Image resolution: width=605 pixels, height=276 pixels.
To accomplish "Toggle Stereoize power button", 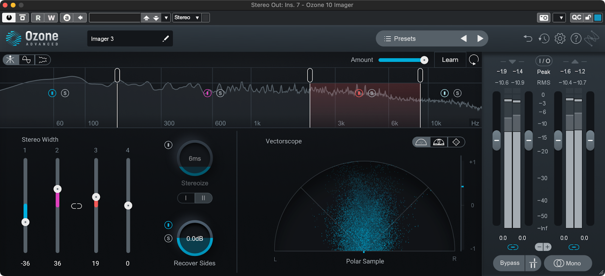I will point(168,145).
